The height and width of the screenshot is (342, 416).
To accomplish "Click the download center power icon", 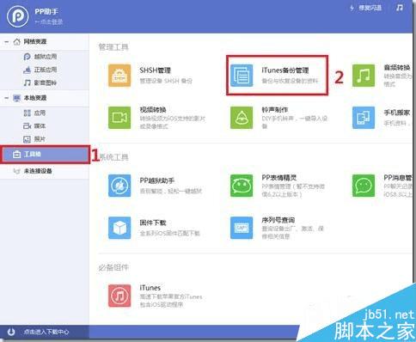I will click(11, 332).
